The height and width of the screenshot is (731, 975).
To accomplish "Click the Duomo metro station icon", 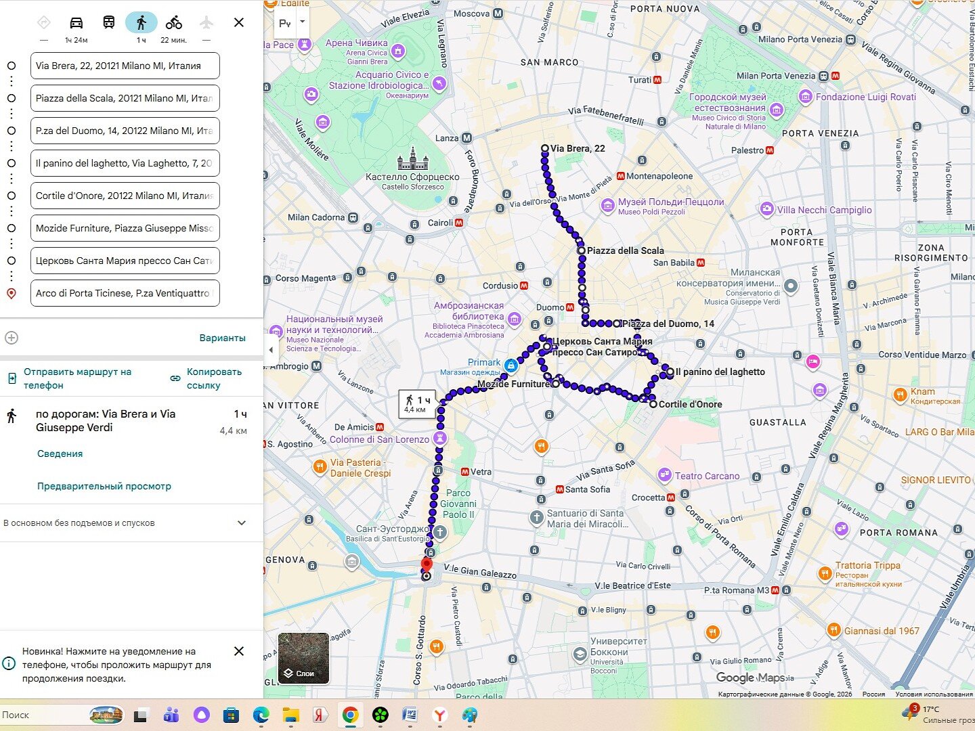I will point(570,307).
